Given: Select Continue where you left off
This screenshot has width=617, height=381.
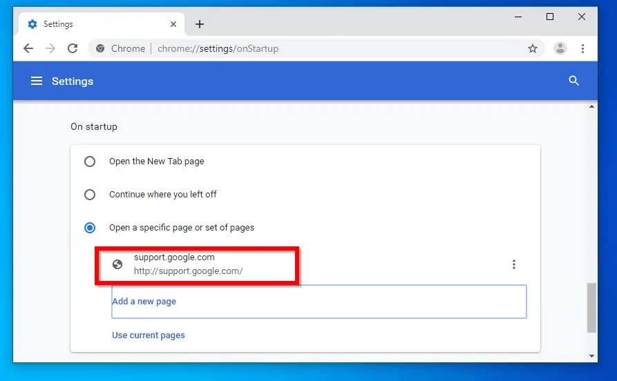Looking at the screenshot, I should coord(90,195).
